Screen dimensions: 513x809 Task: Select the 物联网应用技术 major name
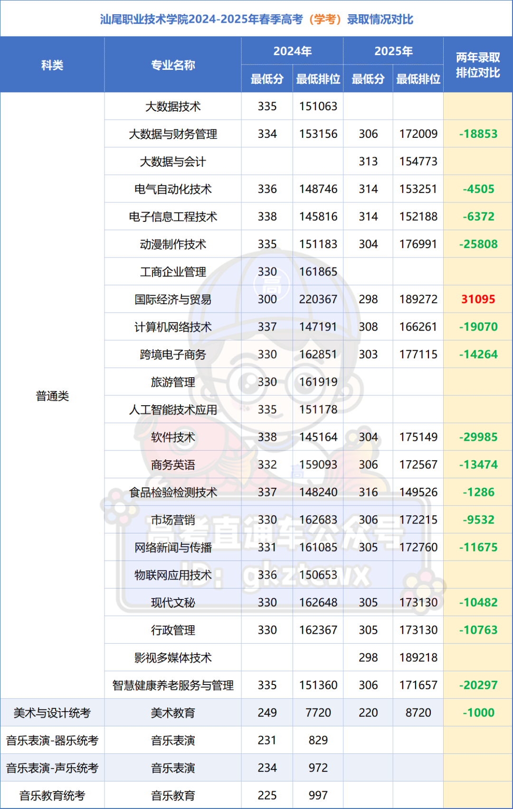(x=173, y=575)
